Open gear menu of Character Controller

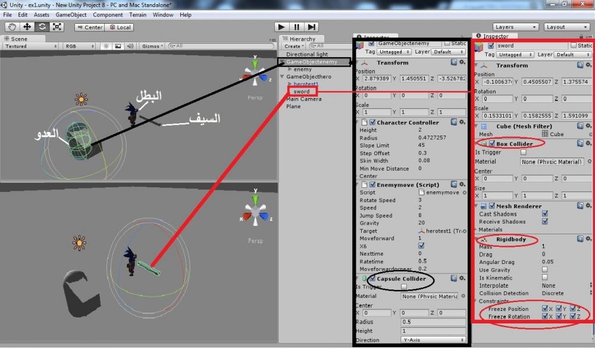462,122
